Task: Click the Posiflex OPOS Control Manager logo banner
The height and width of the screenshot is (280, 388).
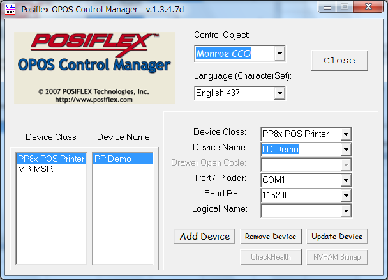Action: tap(95, 68)
